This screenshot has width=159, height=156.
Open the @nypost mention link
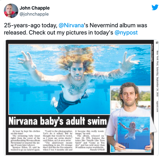click(126, 33)
